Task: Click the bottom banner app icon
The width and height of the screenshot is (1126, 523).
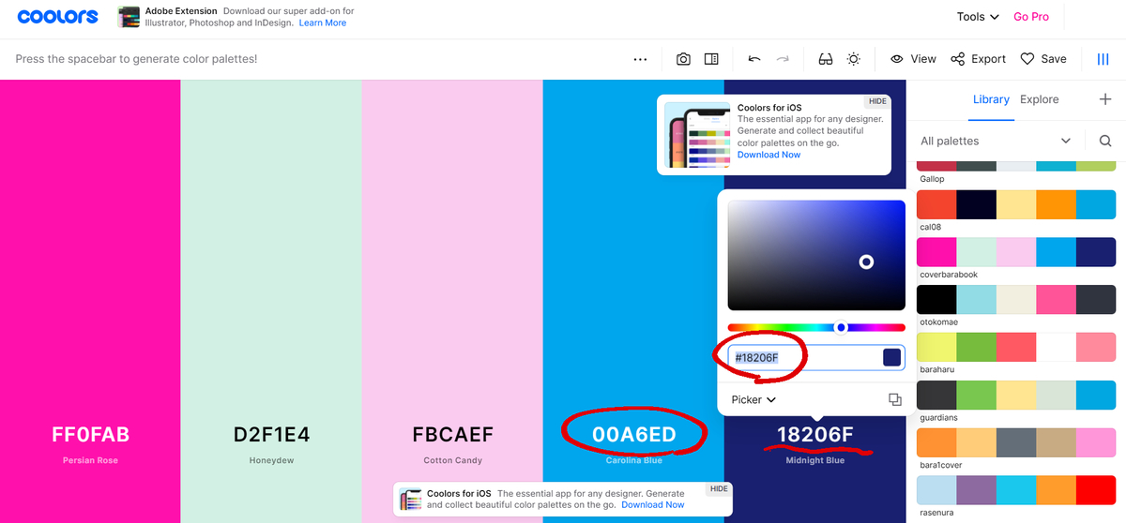Action: (410, 499)
